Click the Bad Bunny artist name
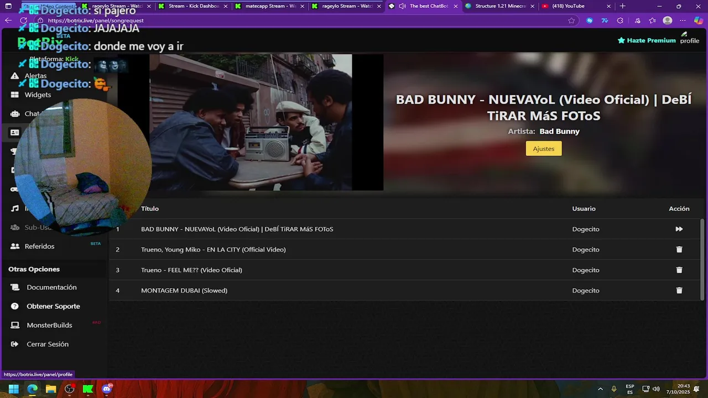This screenshot has height=398, width=708. click(x=559, y=131)
